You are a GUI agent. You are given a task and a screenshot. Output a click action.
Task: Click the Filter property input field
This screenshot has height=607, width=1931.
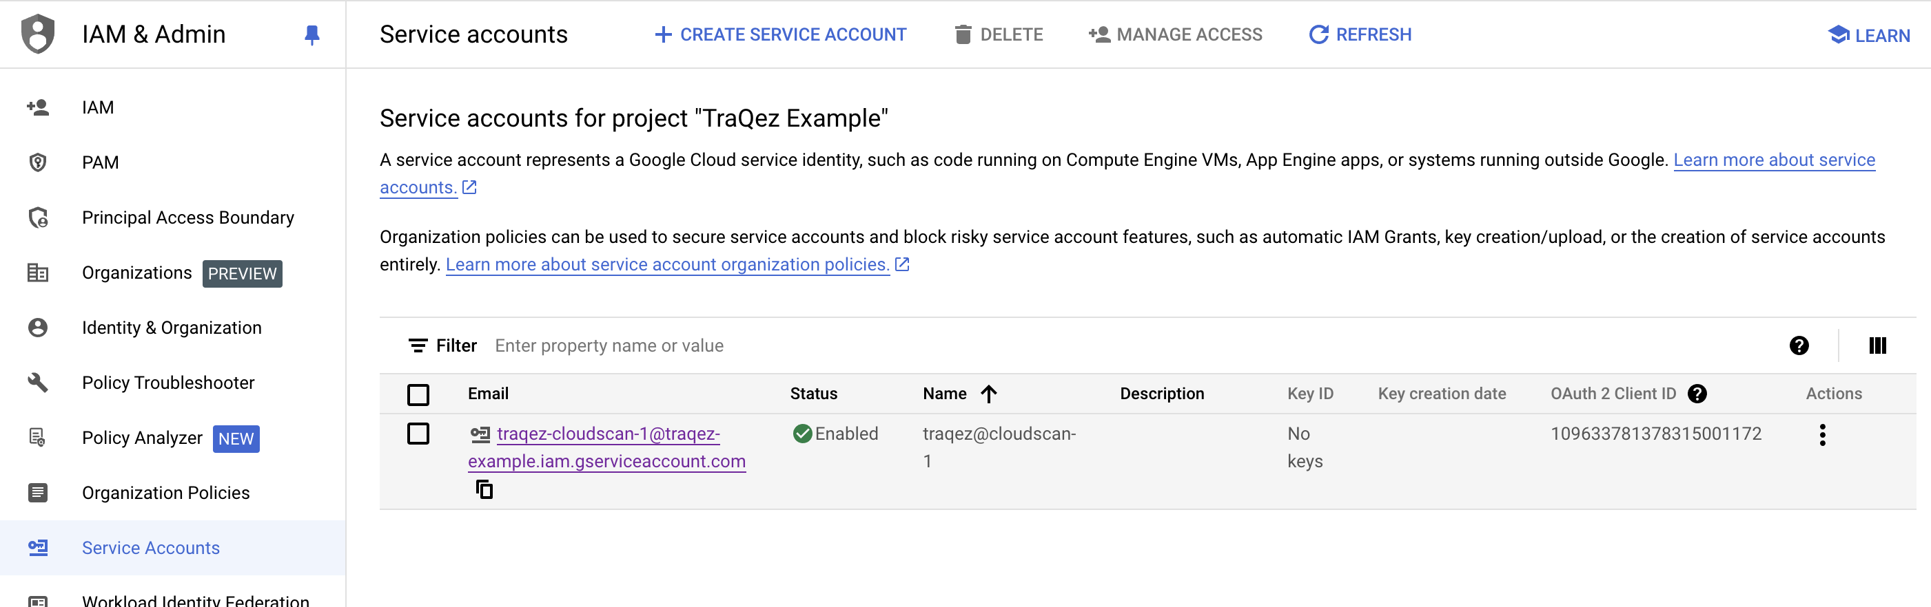click(899, 345)
